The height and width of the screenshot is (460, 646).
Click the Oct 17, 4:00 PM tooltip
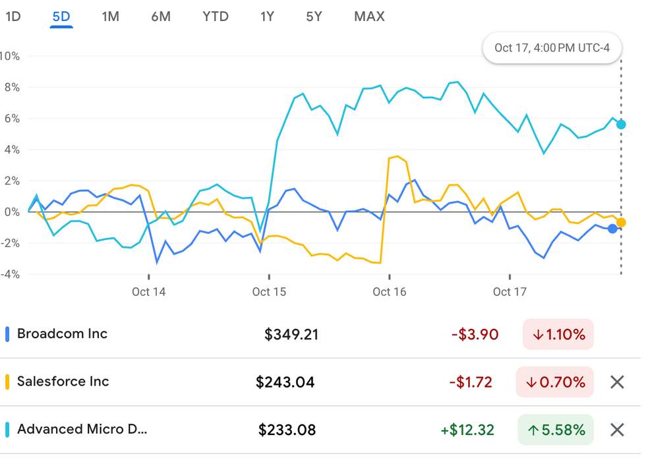coord(552,48)
